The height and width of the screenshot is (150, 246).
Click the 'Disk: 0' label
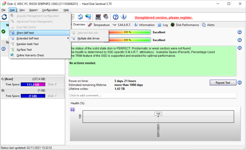[x=52, y=84]
